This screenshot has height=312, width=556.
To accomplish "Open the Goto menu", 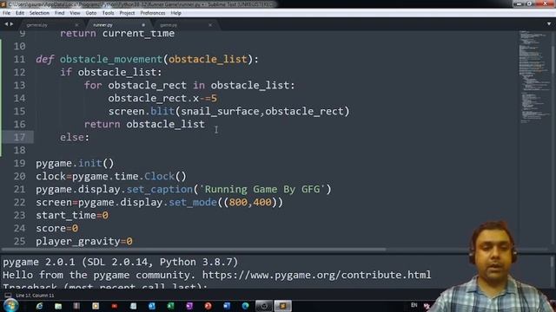I will pyautogui.click(x=91, y=13).
